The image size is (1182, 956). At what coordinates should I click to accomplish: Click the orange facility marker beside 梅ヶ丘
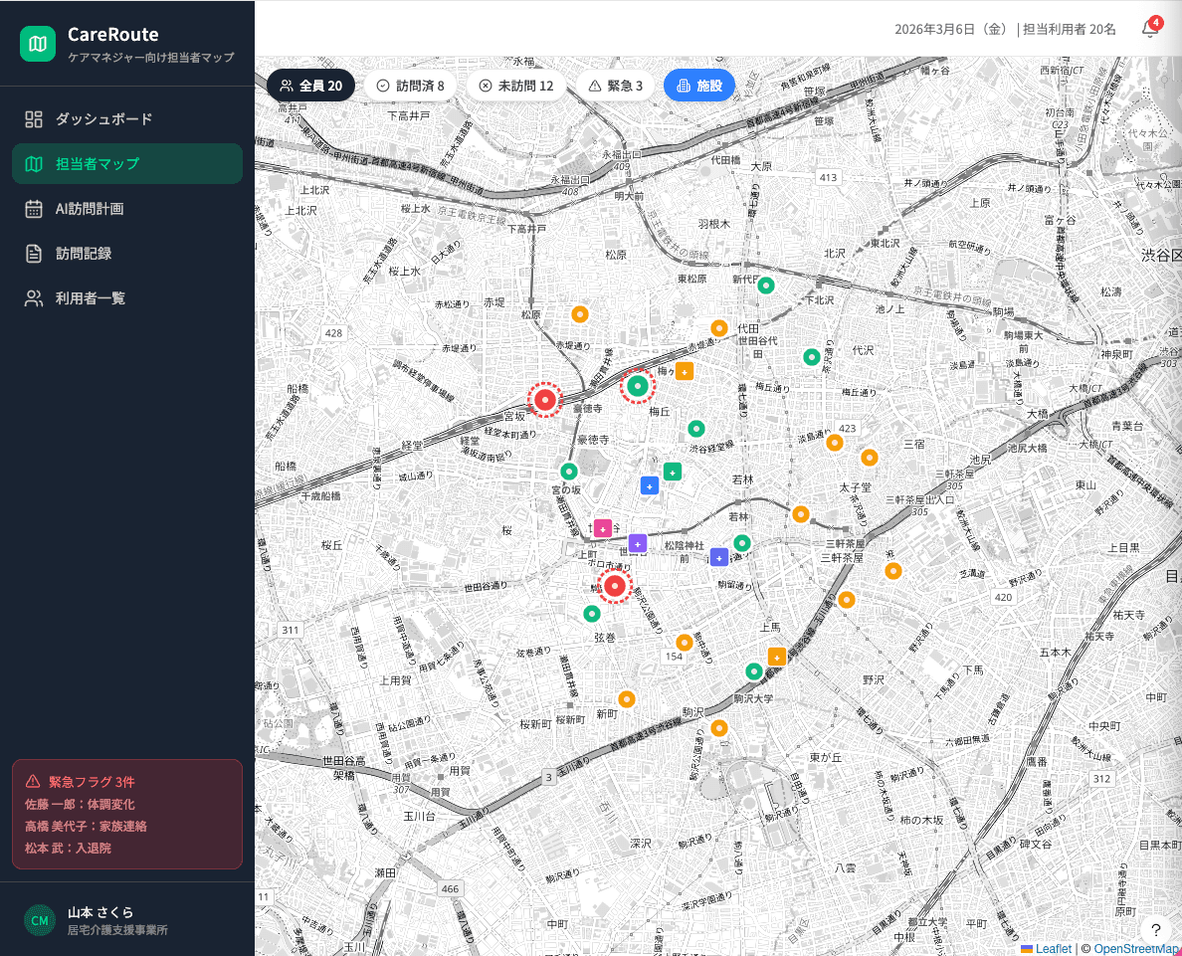pyautogui.click(x=685, y=371)
